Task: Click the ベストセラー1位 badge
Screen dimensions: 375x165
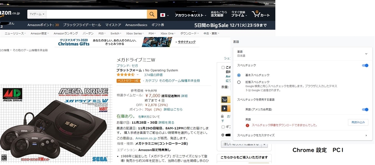Action: coord(129,81)
